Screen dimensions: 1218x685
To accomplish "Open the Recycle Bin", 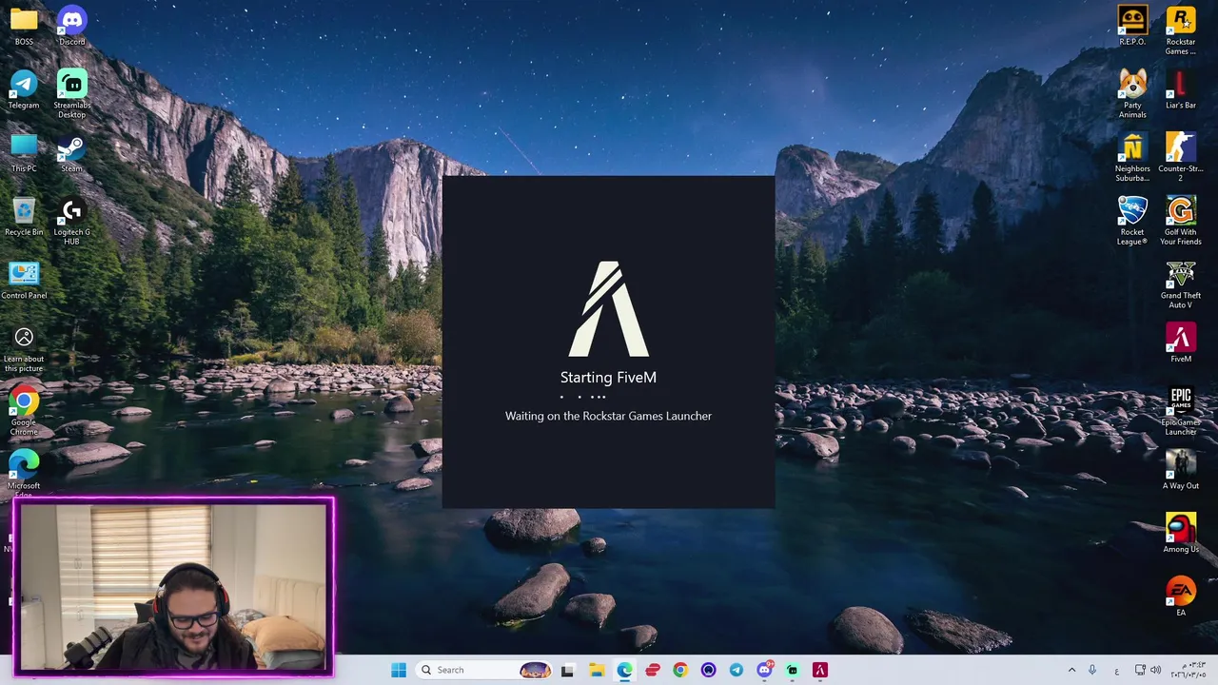I will [24, 216].
